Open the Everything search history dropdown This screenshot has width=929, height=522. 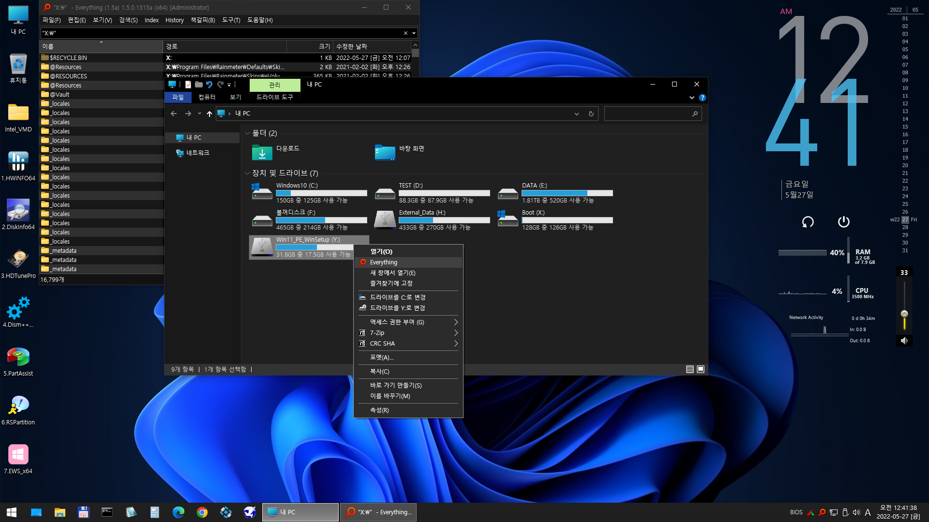tap(414, 33)
